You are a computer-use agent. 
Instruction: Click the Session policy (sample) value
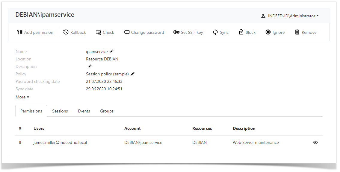pos(107,74)
